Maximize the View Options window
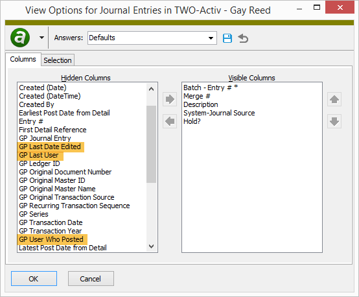The image size is (359, 297). [x=317, y=8]
